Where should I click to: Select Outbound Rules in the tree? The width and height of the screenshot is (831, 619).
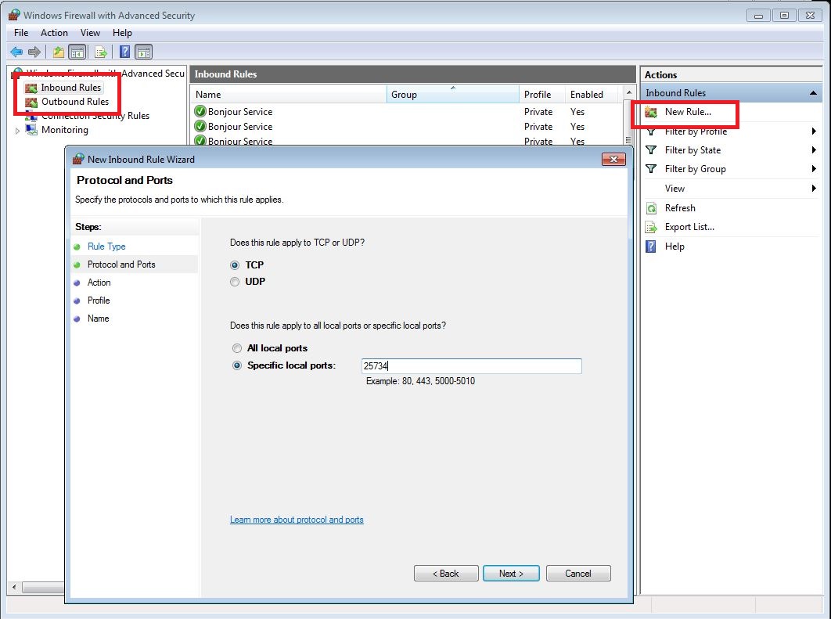click(74, 102)
